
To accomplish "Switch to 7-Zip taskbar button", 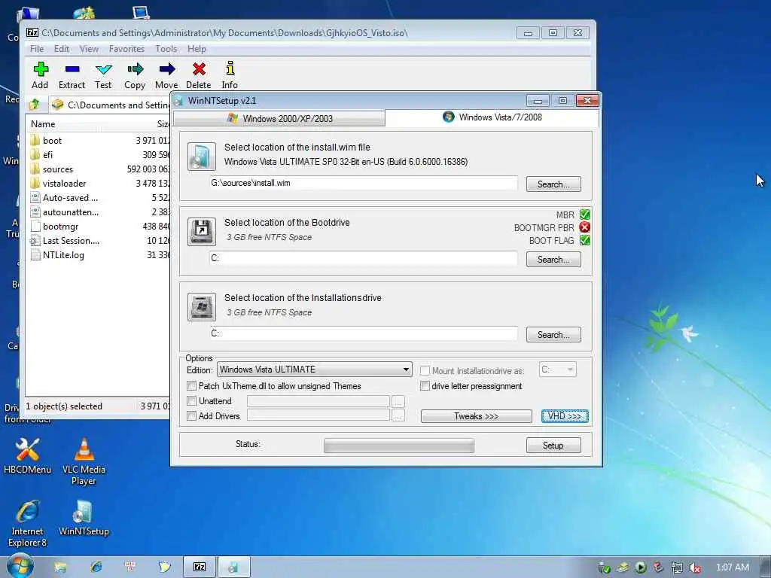I will point(199,567).
